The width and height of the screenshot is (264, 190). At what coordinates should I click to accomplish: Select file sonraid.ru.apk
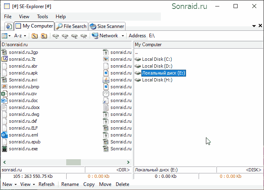click(x=23, y=73)
